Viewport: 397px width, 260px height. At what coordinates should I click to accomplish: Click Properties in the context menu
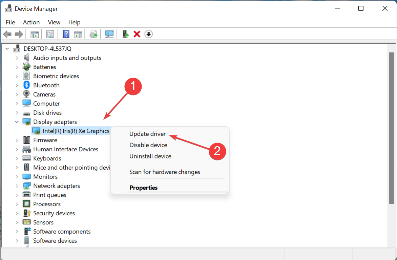143,188
